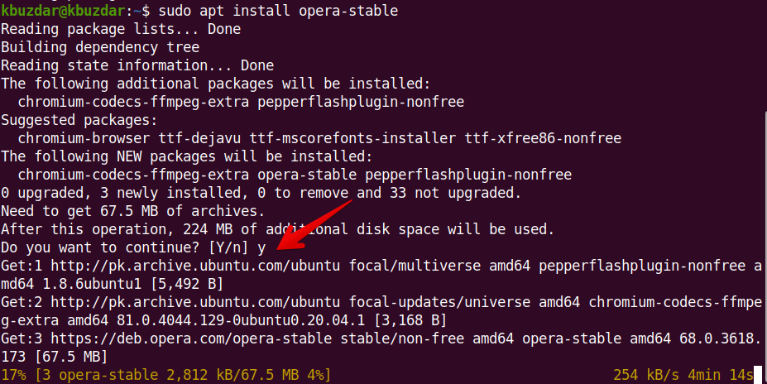The width and height of the screenshot is (767, 384).
Task: Click the typed 'y' answer after [Y/n]
Action: point(261,248)
